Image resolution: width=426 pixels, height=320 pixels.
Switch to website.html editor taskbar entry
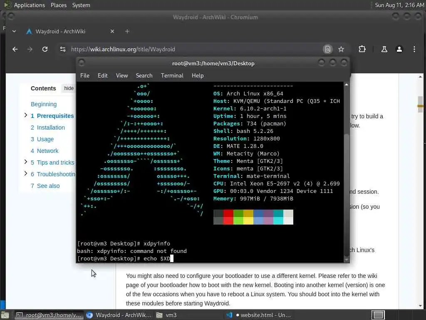259,315
